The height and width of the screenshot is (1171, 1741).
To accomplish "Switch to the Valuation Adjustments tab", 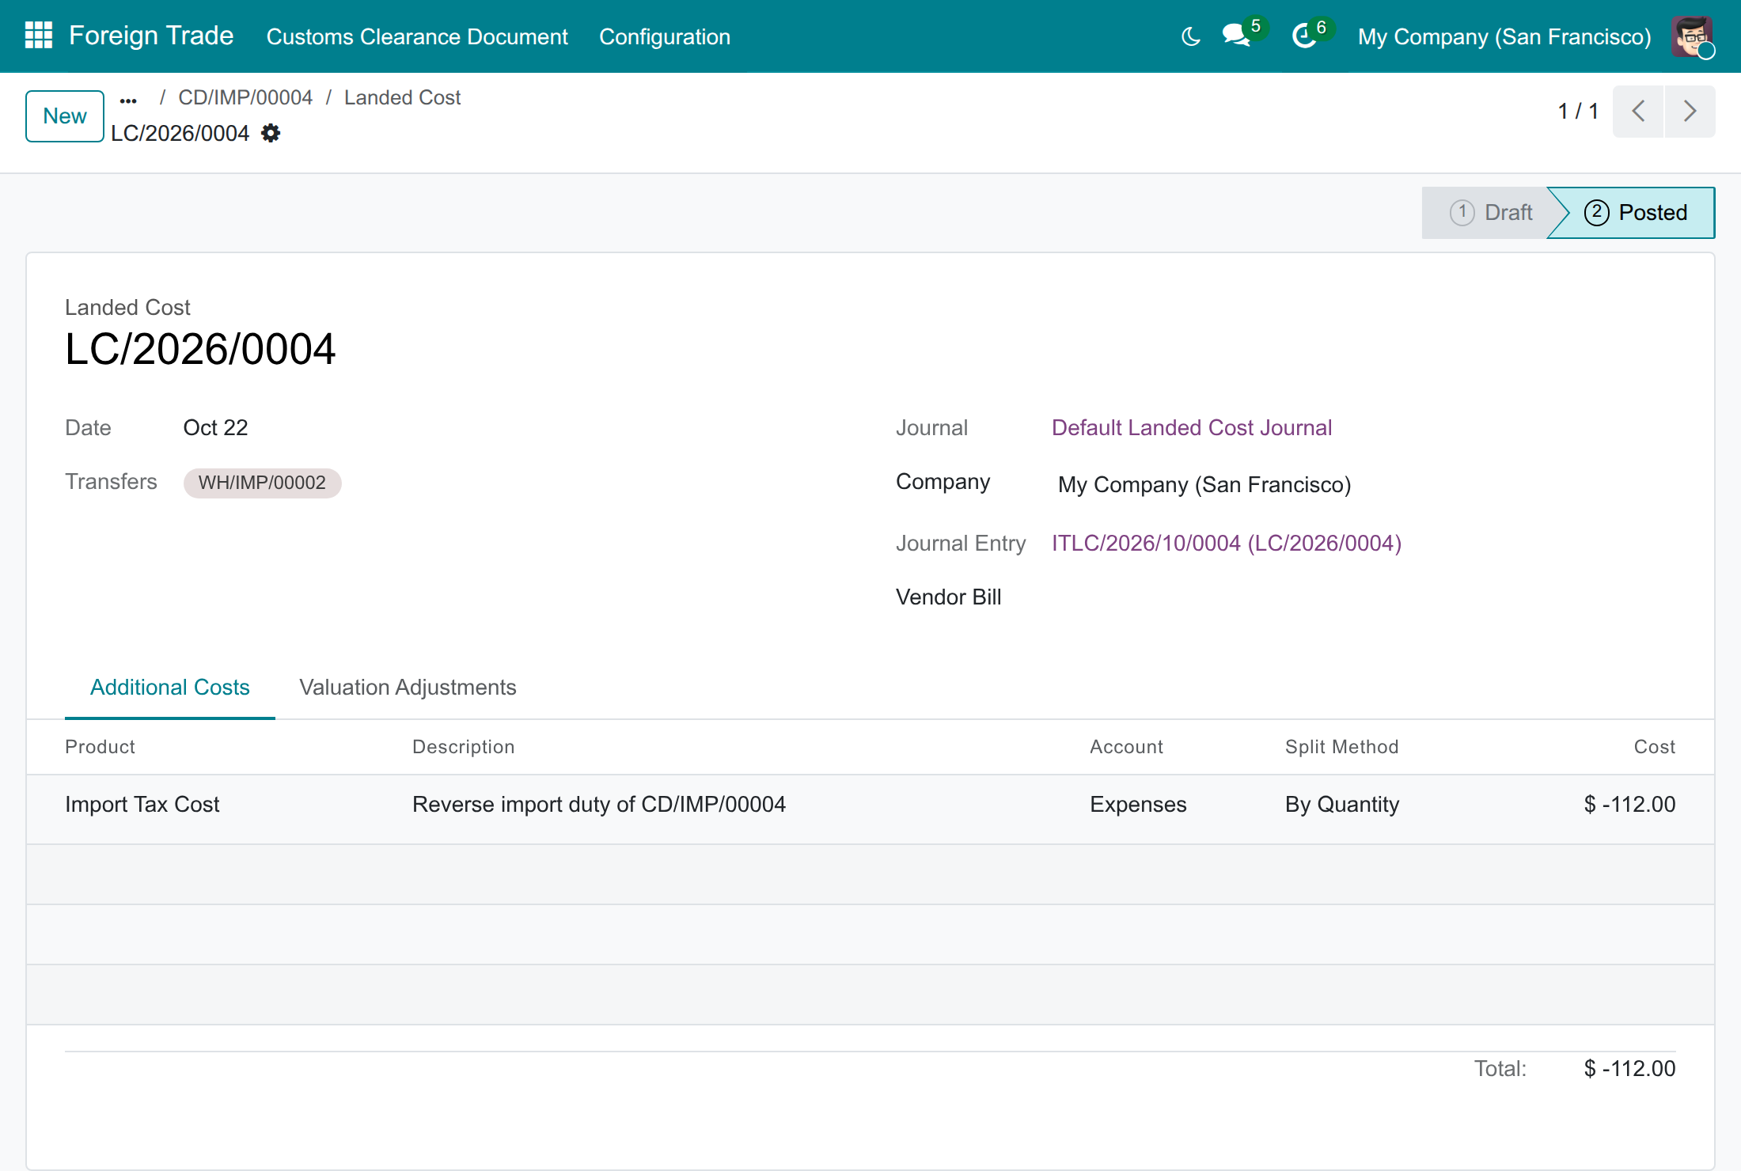I will click(408, 687).
